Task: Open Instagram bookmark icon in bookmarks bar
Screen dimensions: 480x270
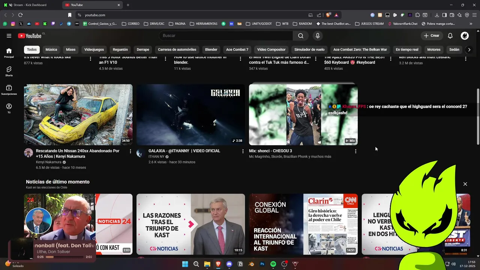Action: (x=13, y=24)
